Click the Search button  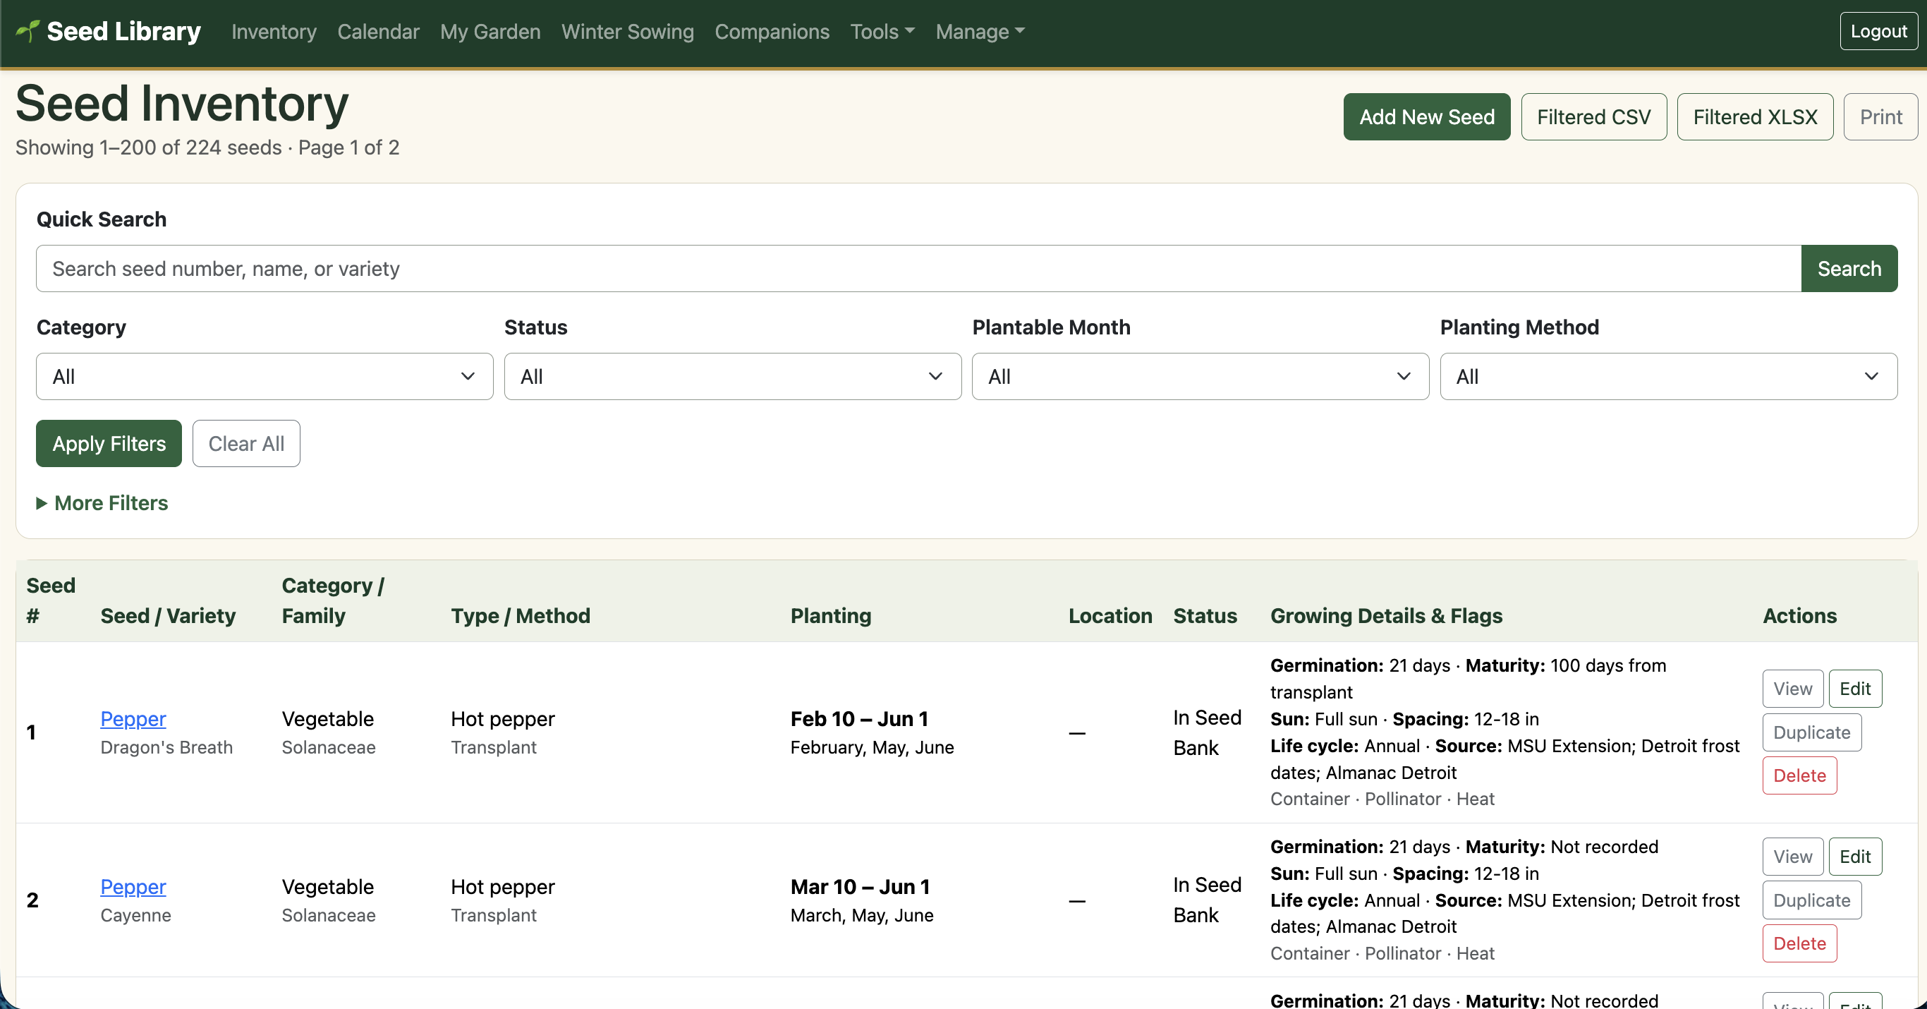click(1849, 269)
